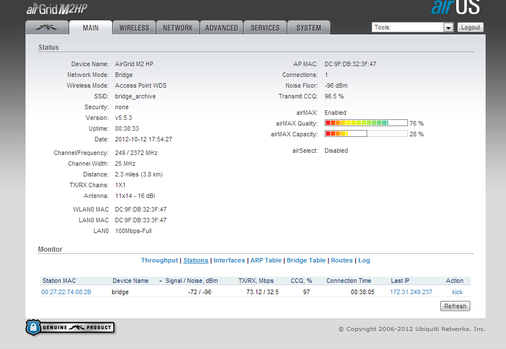Select AP MAC DC:9F:DB:32:3F:47 value
The image size is (506, 349).
tap(350, 64)
